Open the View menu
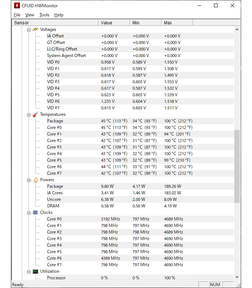This screenshot has height=288, width=252. click(30, 15)
